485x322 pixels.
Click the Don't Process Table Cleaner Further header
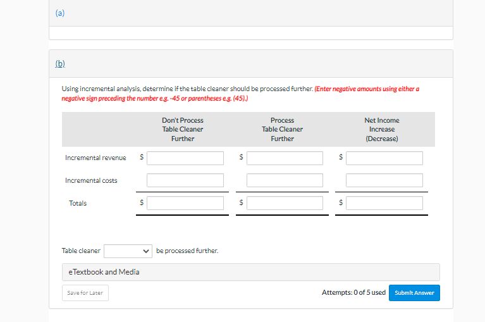coord(183,129)
